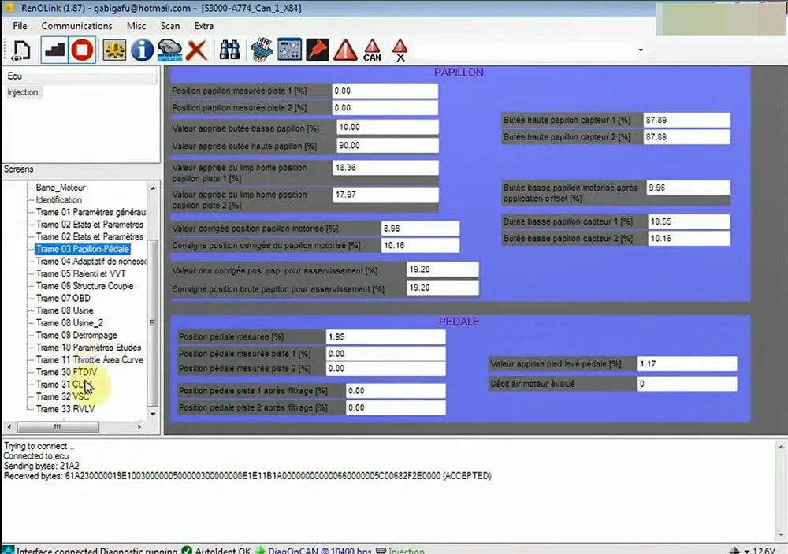Viewport: 788px width, 554px height.
Task: Click the screens list scroll down arrow
Action: click(153, 415)
